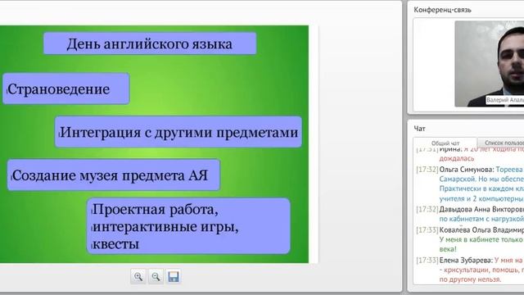Save the slide with floppy disk icon
Viewport: 524px width, 295px height.
click(x=173, y=277)
